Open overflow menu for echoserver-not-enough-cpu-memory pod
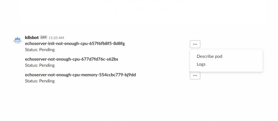This screenshot has height=121, width=278. 195,75
